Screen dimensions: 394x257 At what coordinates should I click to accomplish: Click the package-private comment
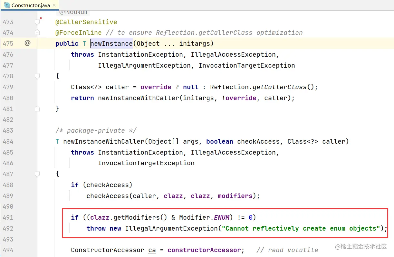pos(96,130)
